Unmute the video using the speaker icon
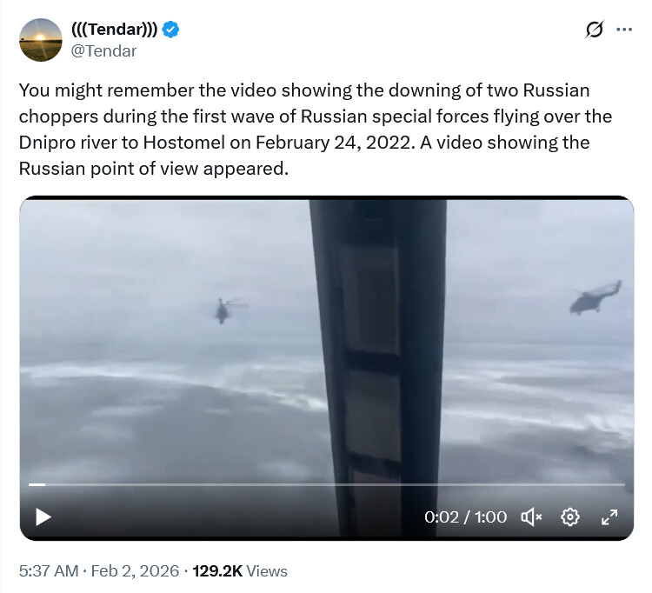Image resolution: width=652 pixels, height=593 pixels. pyautogui.click(x=531, y=517)
